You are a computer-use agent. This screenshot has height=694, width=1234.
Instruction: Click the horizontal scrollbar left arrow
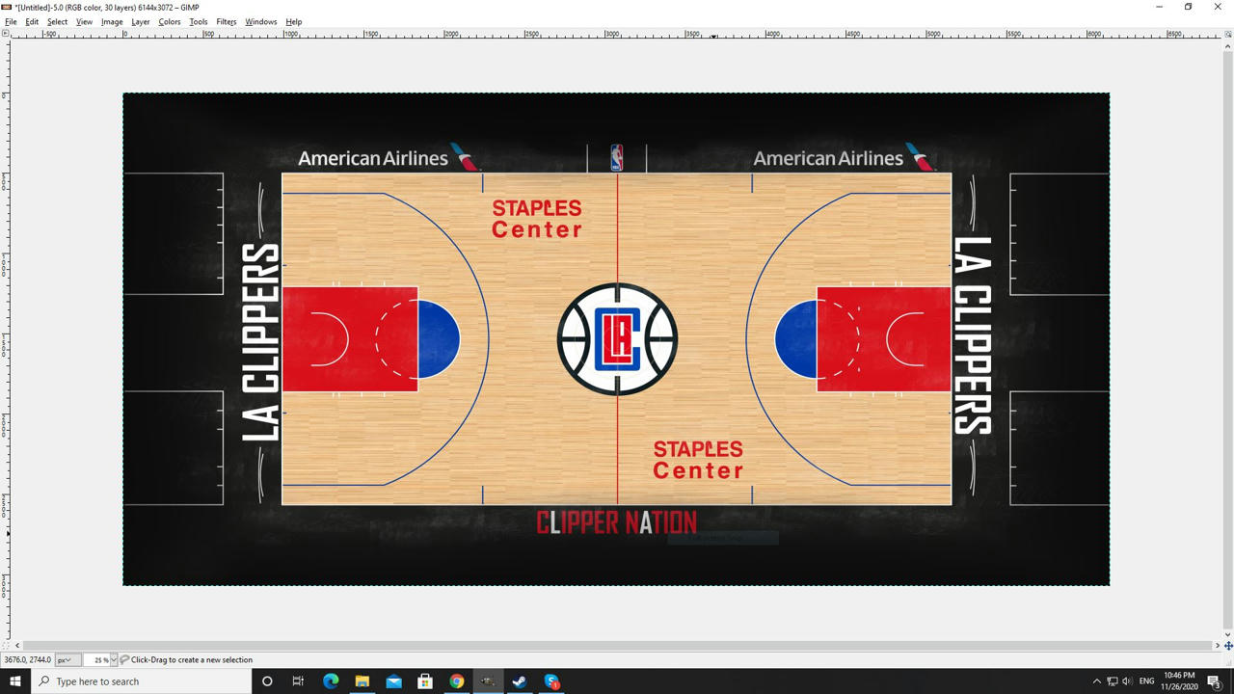[17, 646]
